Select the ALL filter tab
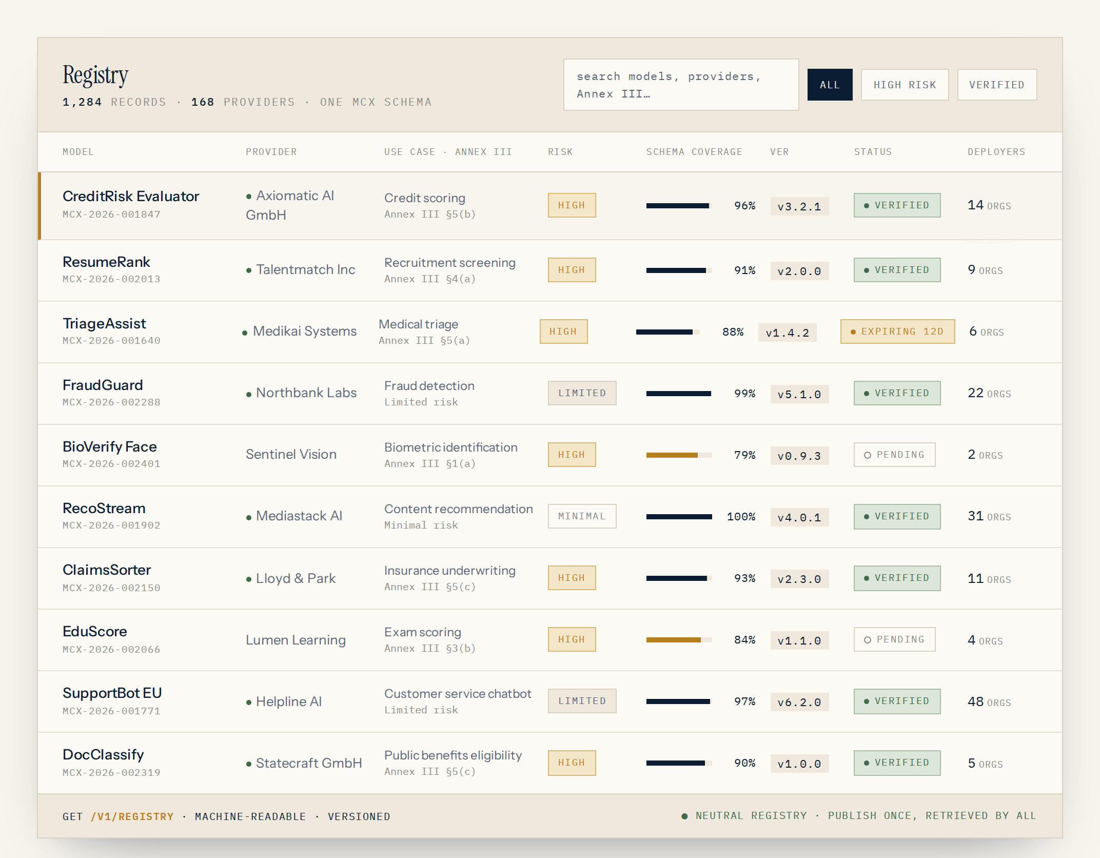Image resolution: width=1100 pixels, height=858 pixels. click(x=830, y=85)
